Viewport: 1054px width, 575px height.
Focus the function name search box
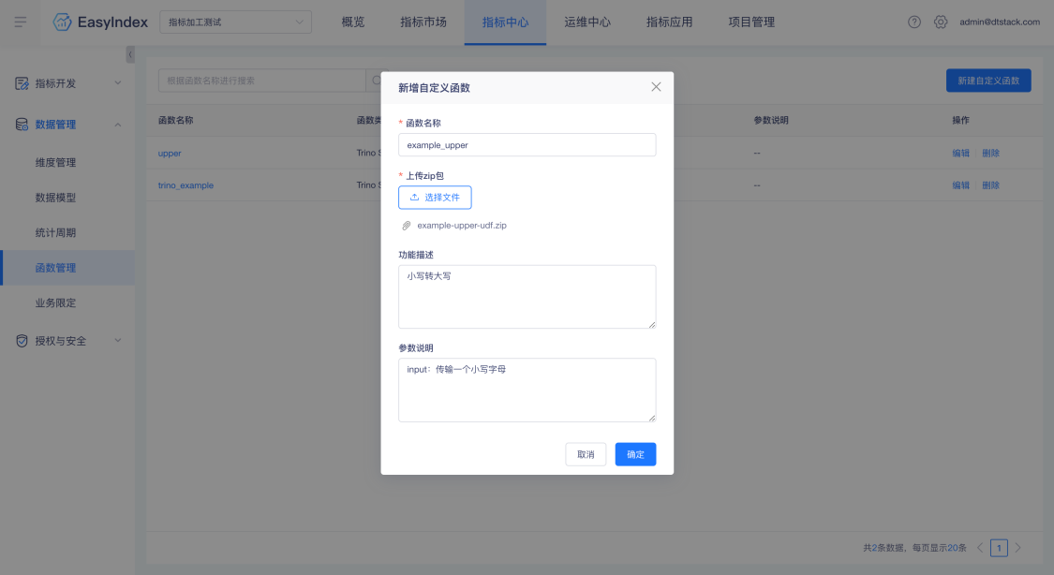click(262, 81)
